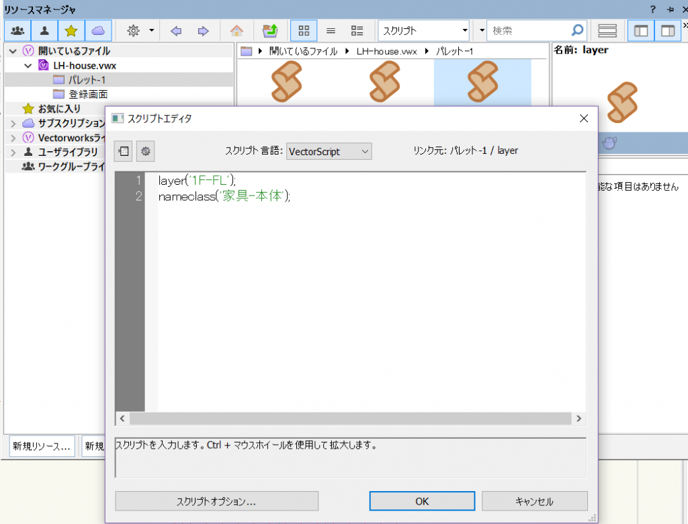This screenshot has width=688, height=524.
Task: Open the VectorScript language dropdown
Action: 329,151
